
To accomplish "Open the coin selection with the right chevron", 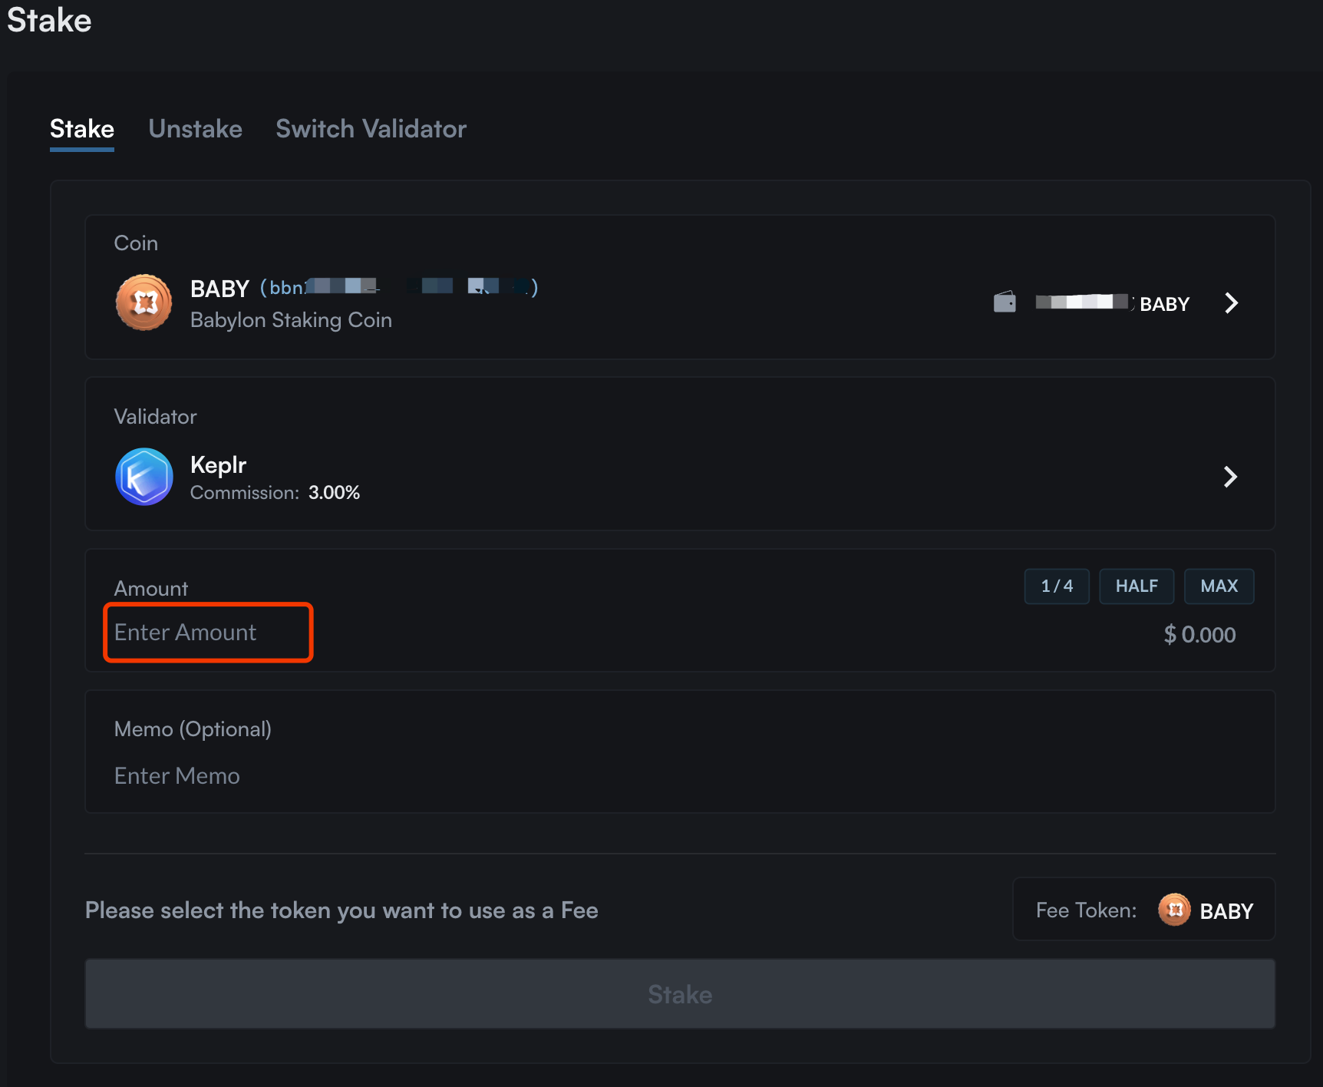I will 1231,302.
